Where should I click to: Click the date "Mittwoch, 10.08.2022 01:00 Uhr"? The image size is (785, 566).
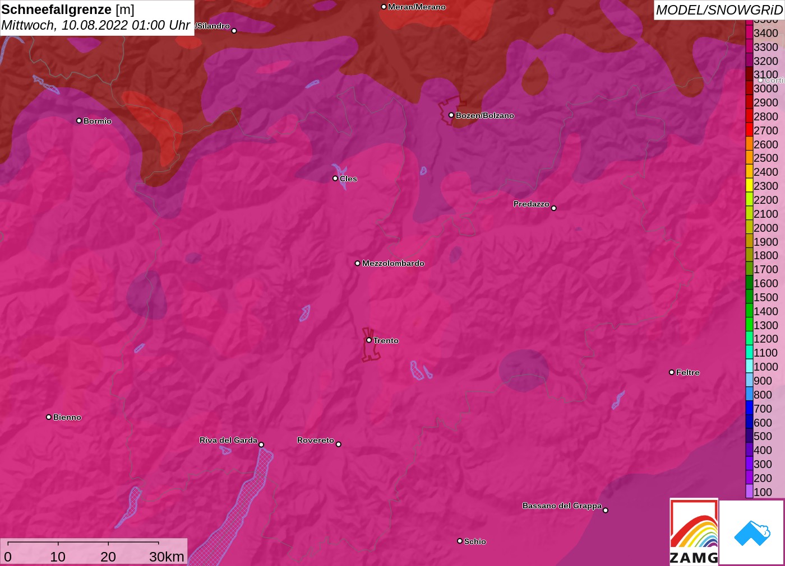point(95,25)
